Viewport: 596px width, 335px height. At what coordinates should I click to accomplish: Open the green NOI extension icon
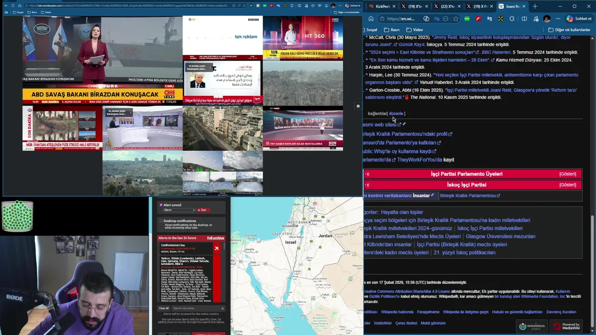(467, 19)
